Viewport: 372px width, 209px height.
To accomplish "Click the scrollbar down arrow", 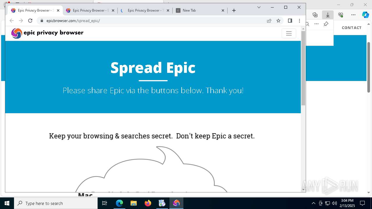I will (303, 190).
